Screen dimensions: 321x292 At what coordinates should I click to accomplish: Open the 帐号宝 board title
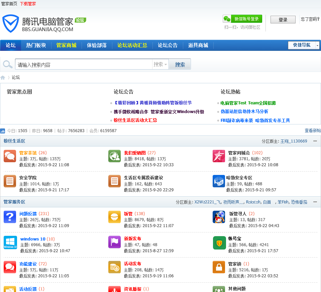coord(235,238)
